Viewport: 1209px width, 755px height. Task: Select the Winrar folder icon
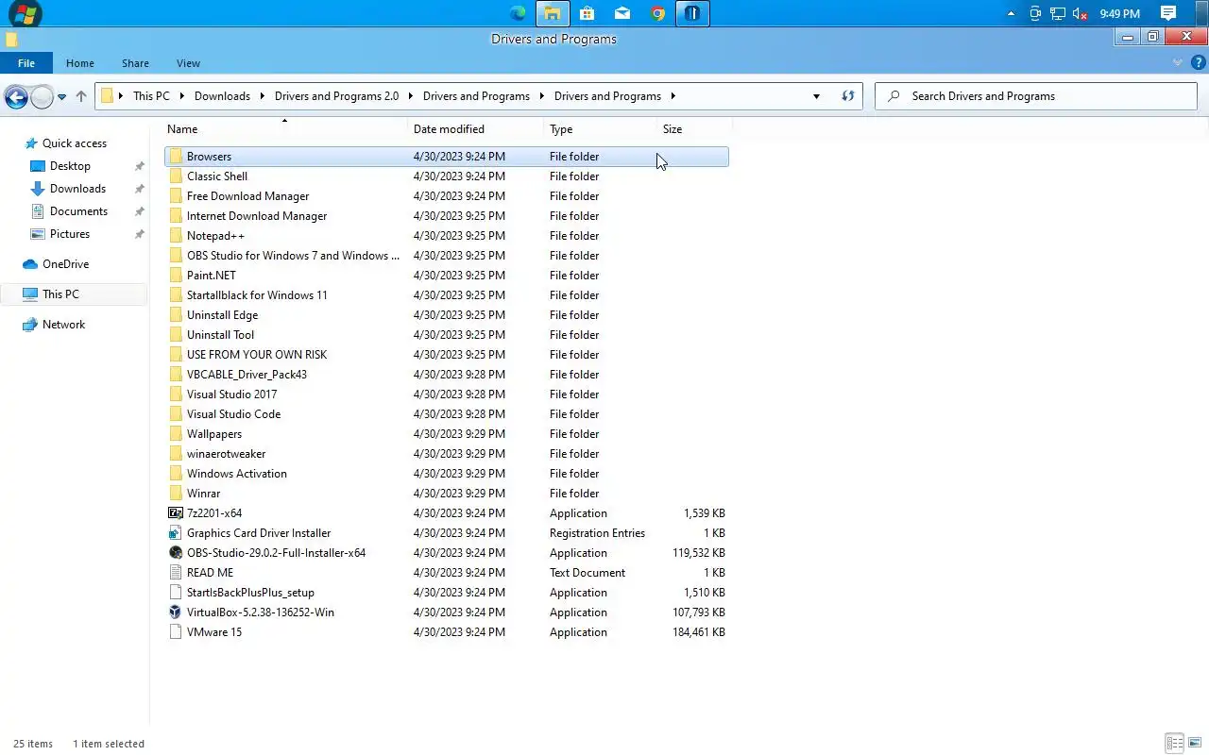pos(175,494)
